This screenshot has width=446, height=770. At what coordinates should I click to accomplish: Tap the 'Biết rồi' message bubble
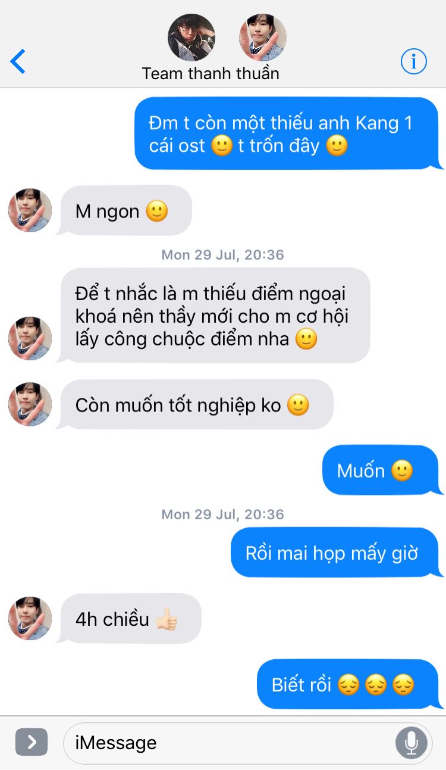[349, 684]
